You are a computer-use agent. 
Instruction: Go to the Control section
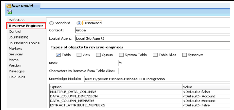15,31
